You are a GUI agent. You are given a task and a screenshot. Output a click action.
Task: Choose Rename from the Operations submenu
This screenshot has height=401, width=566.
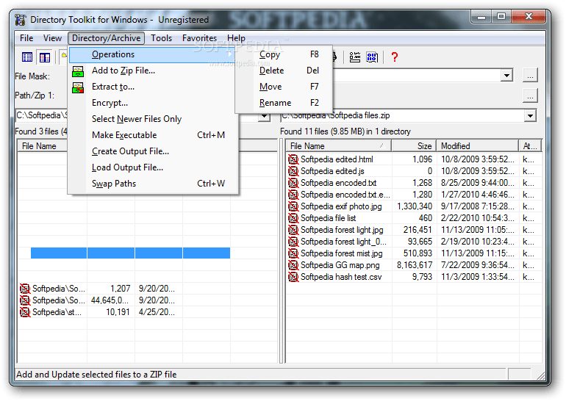point(284,103)
